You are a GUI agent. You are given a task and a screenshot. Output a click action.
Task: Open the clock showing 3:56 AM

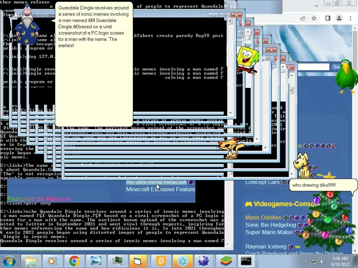pos(340,261)
